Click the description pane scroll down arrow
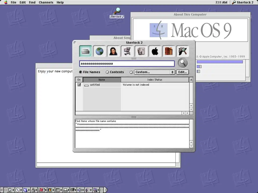 [x=191, y=146]
